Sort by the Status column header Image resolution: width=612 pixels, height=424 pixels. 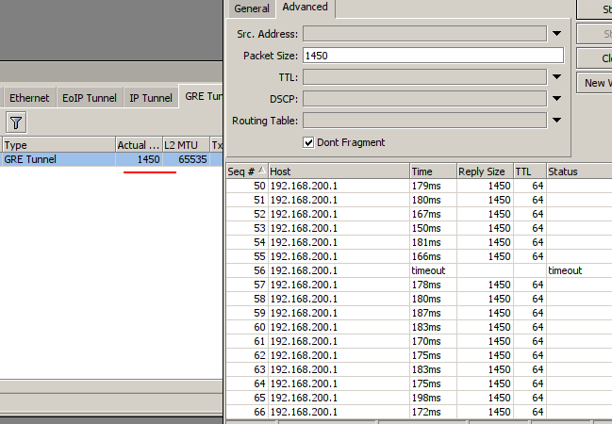579,171
